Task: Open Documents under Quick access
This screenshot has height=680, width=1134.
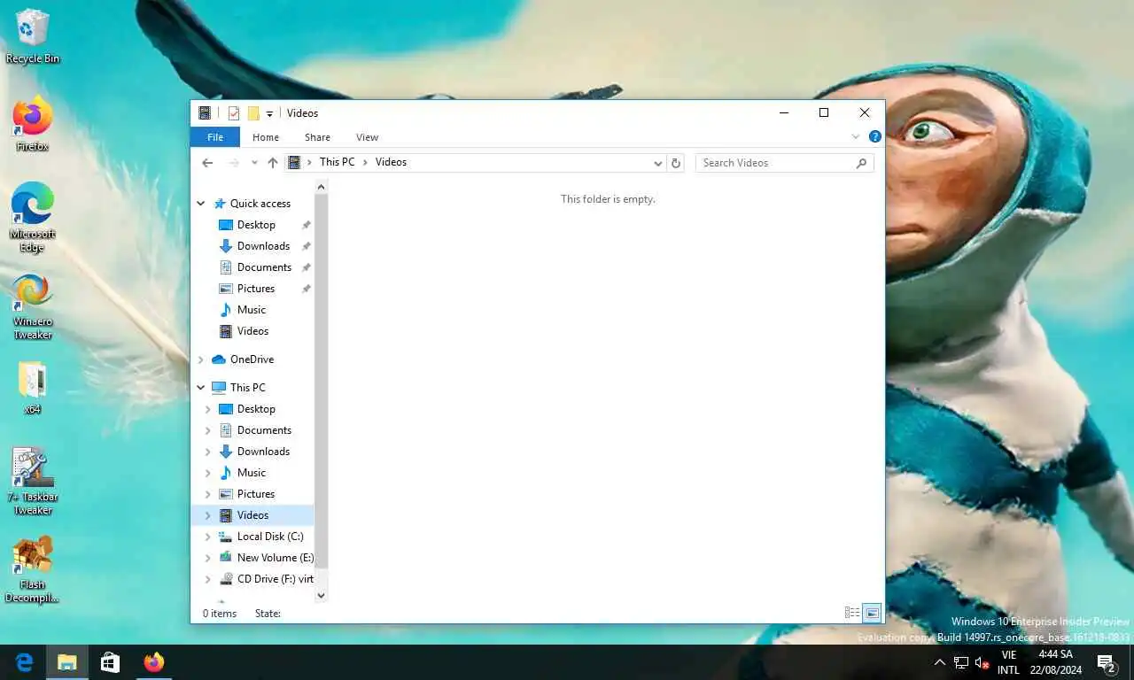Action: (x=264, y=267)
